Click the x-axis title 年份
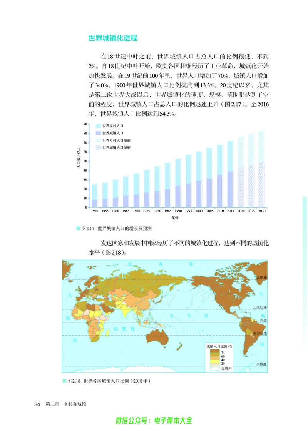Viewport: 308px width, 431px height. (175, 218)
